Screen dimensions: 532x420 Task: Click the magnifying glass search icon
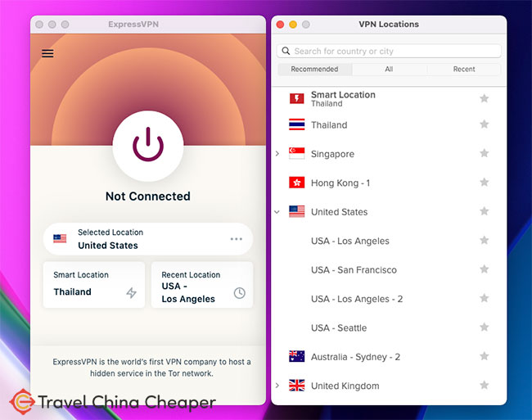pos(286,51)
